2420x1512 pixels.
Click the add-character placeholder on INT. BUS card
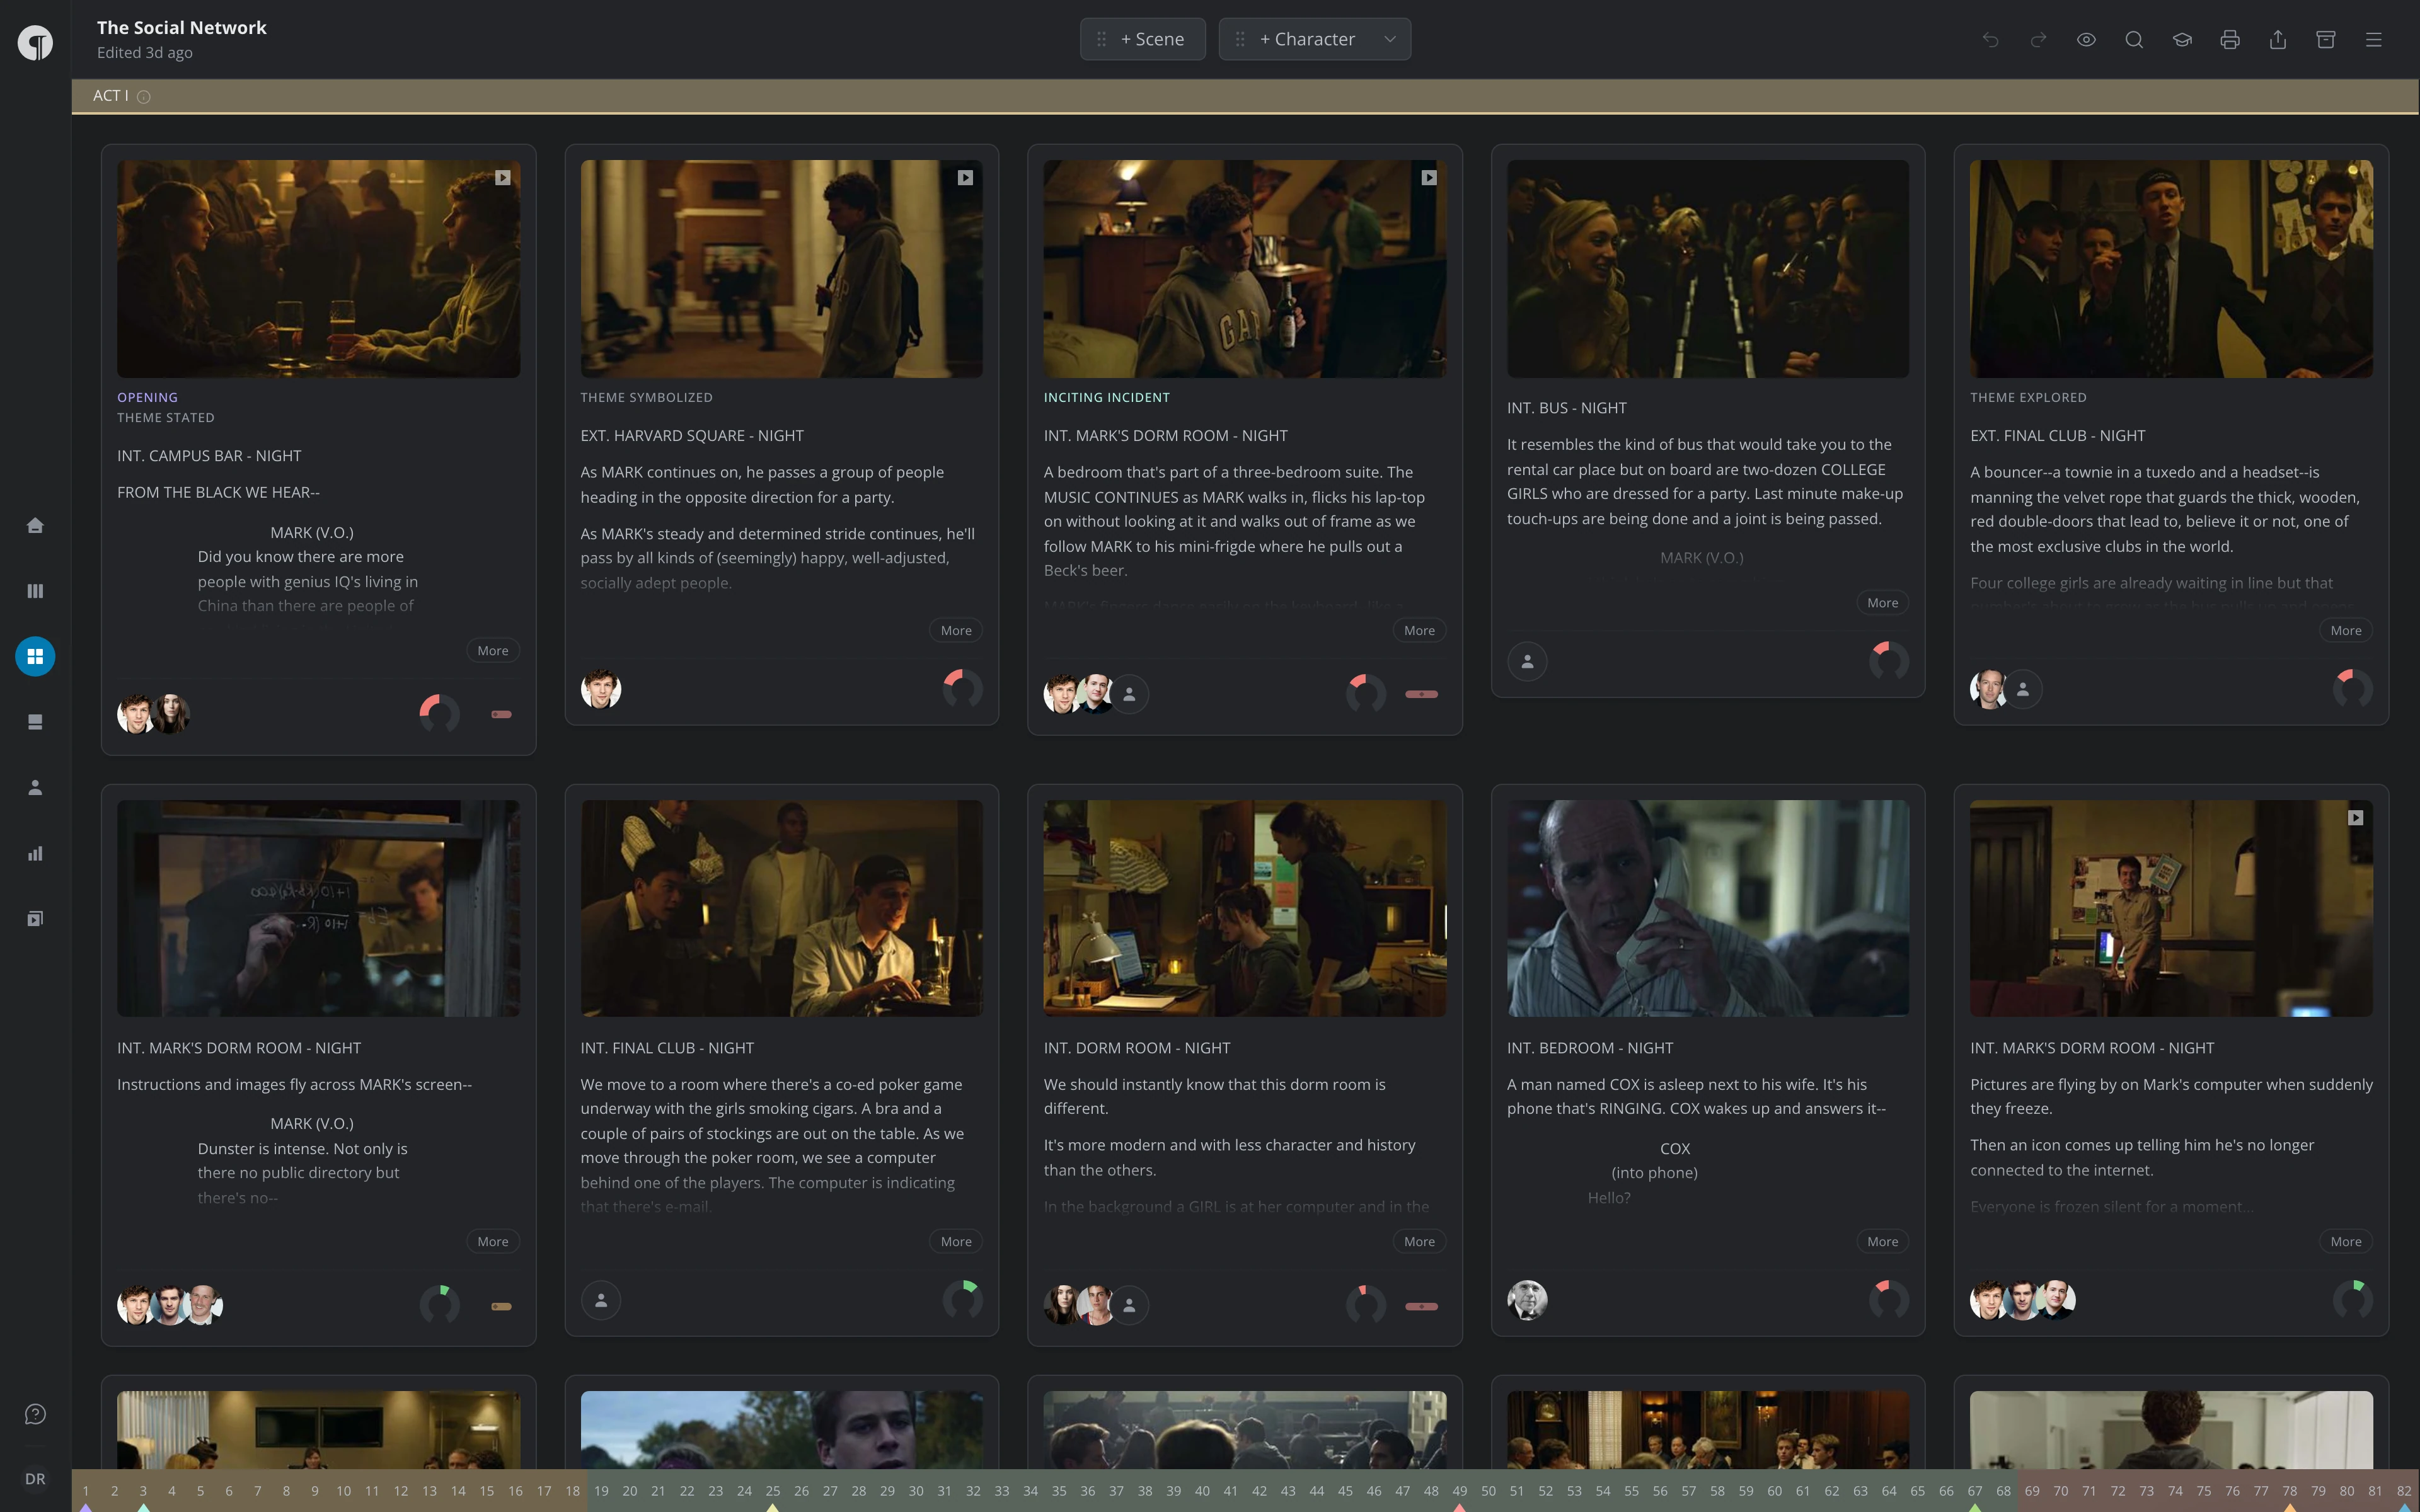1527,661
